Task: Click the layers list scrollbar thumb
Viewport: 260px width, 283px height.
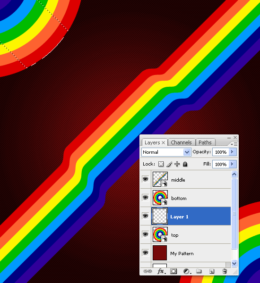Action: coord(234,214)
